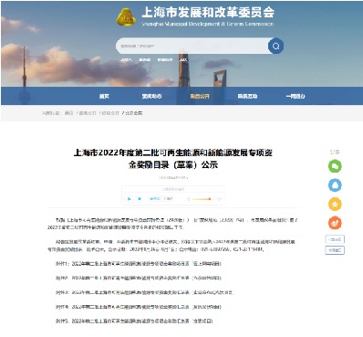363x337 pixels.
Task: Share to Weibo with the orange icon
Action: tap(335, 223)
